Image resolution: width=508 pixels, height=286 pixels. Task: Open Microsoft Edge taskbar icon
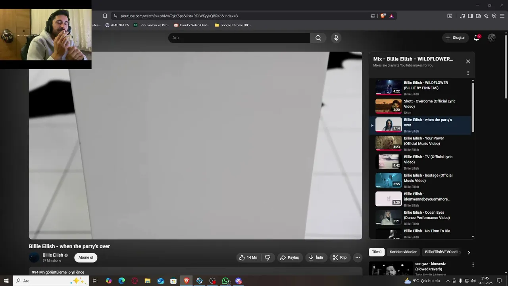tap(121, 280)
